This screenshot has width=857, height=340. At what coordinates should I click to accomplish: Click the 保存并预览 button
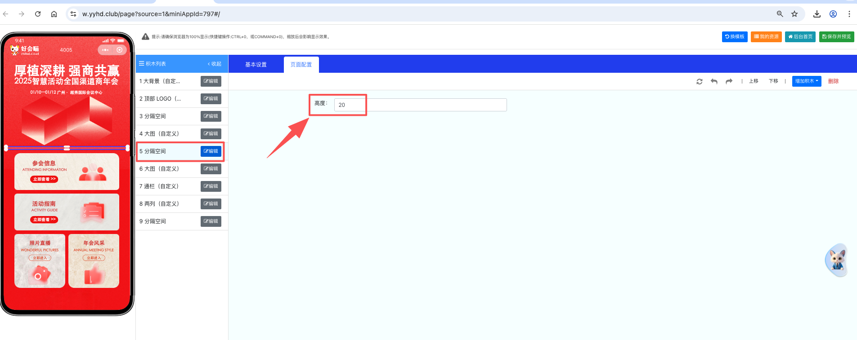point(836,37)
